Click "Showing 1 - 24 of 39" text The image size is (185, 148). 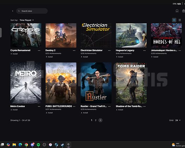click(20, 121)
